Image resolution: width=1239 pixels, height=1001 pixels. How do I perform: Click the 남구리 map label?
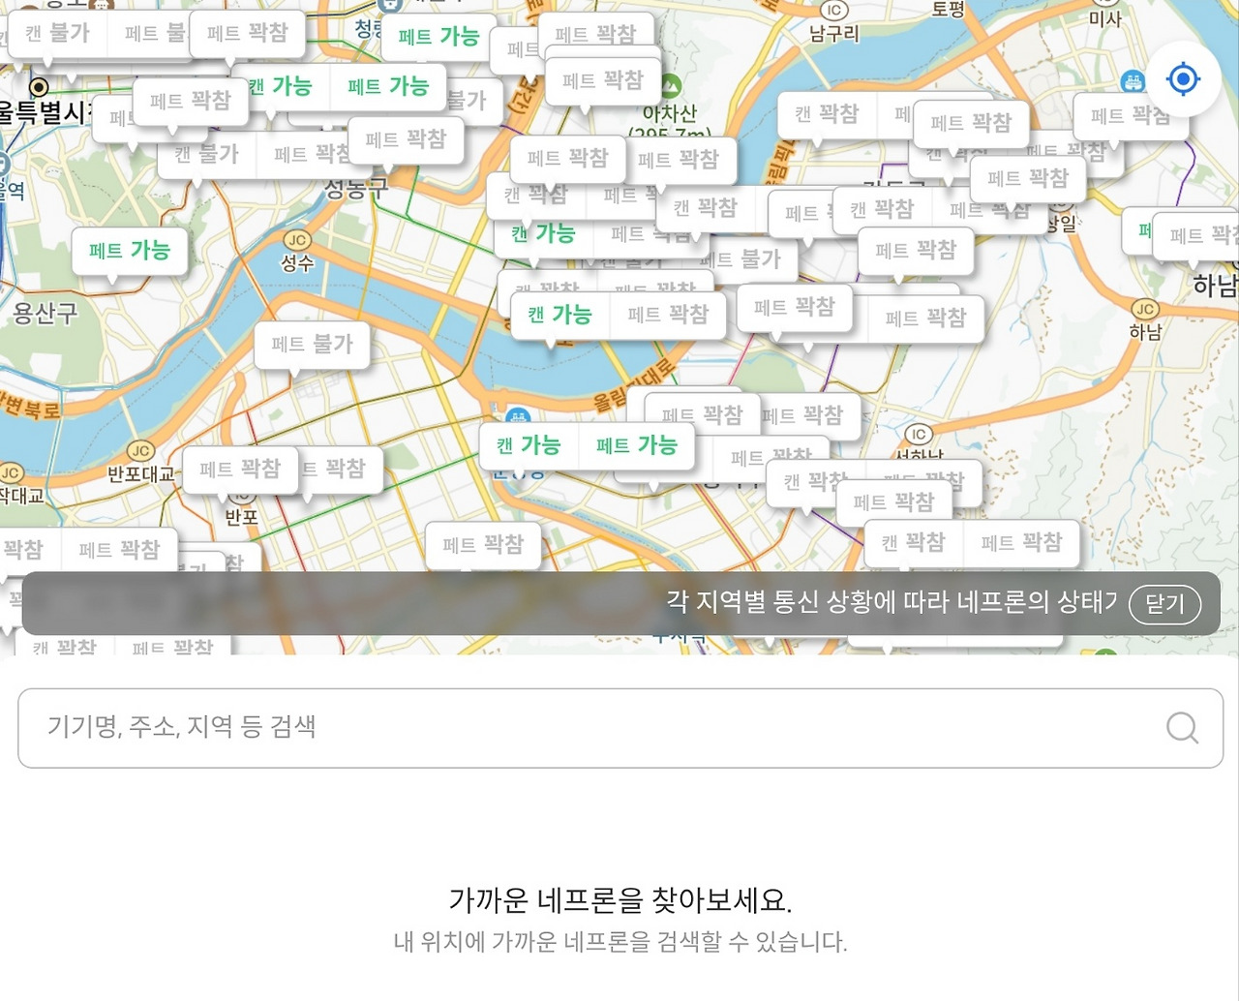click(833, 34)
